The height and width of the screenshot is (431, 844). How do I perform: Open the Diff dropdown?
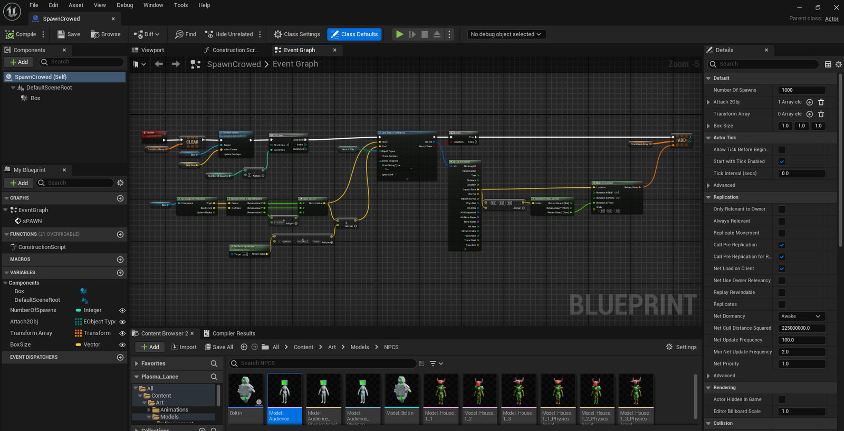click(x=147, y=34)
